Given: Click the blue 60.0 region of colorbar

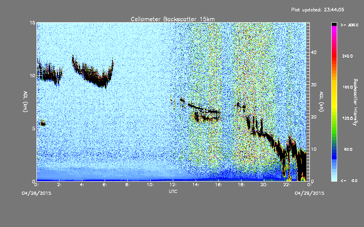Looking at the screenshot, I should click(334, 150).
